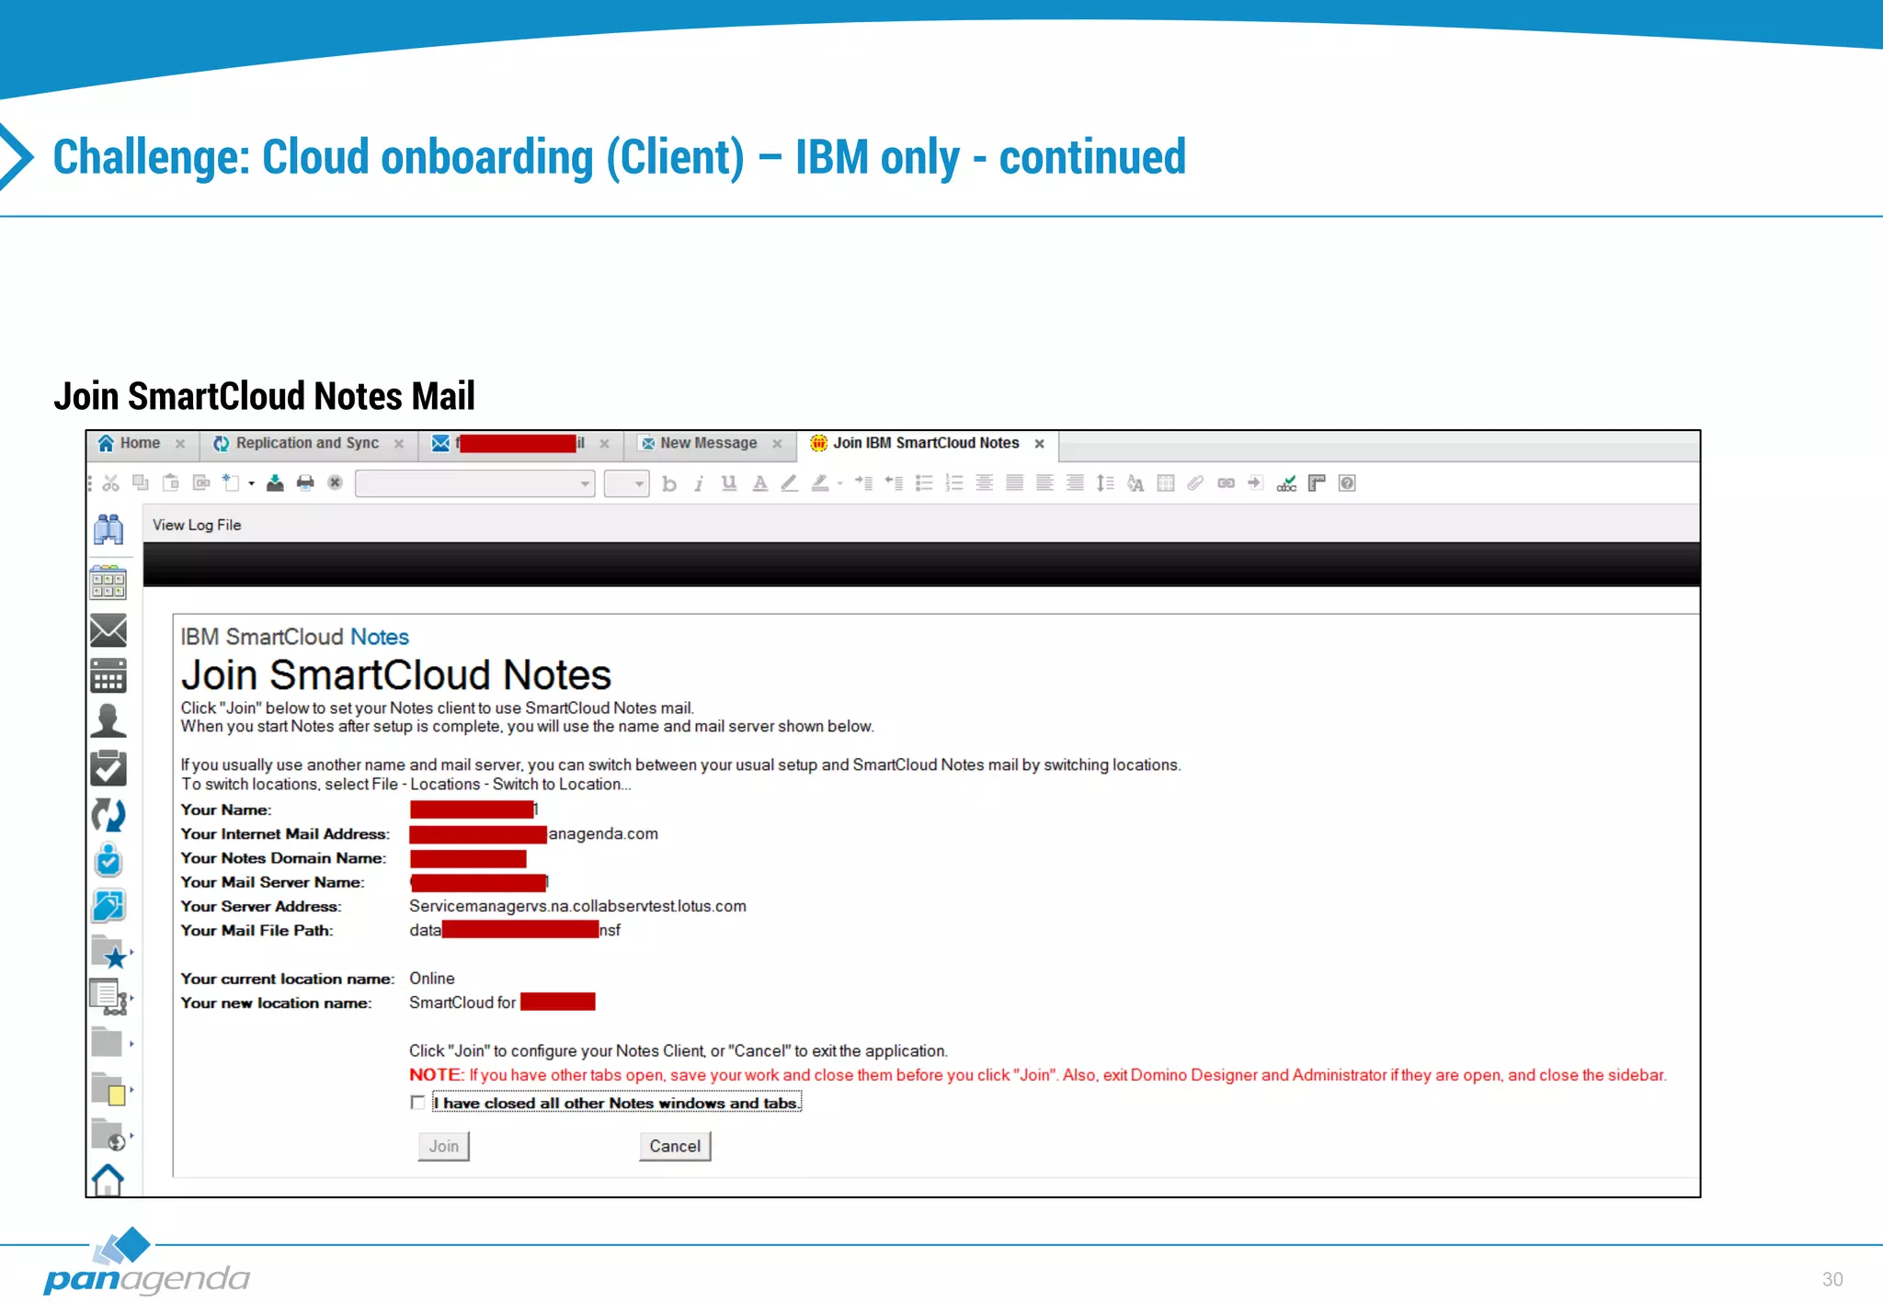Open the Calendar sidebar icon
Viewport: 1883px width, 1303px height.
108,675
